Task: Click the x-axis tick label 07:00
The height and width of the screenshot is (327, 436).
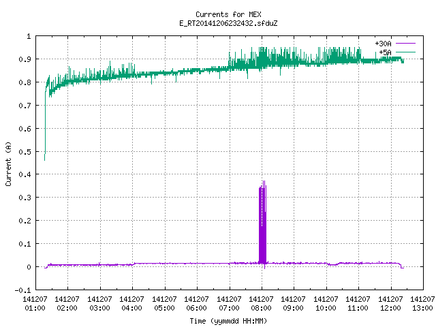Action: pyautogui.click(x=229, y=308)
